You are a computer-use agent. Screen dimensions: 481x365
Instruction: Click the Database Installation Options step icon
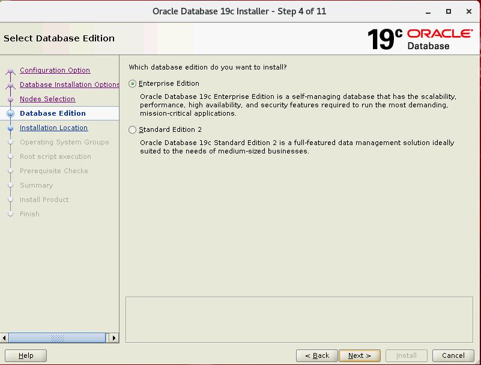point(10,86)
